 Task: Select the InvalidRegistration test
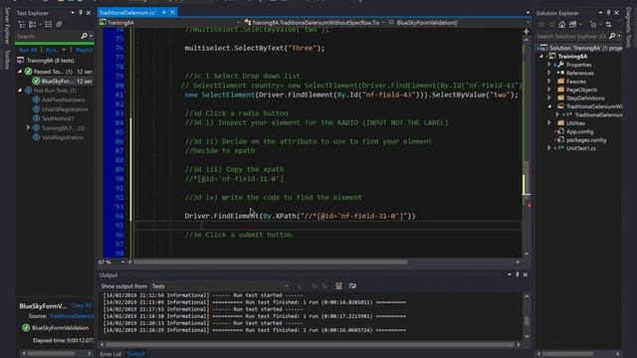point(65,109)
